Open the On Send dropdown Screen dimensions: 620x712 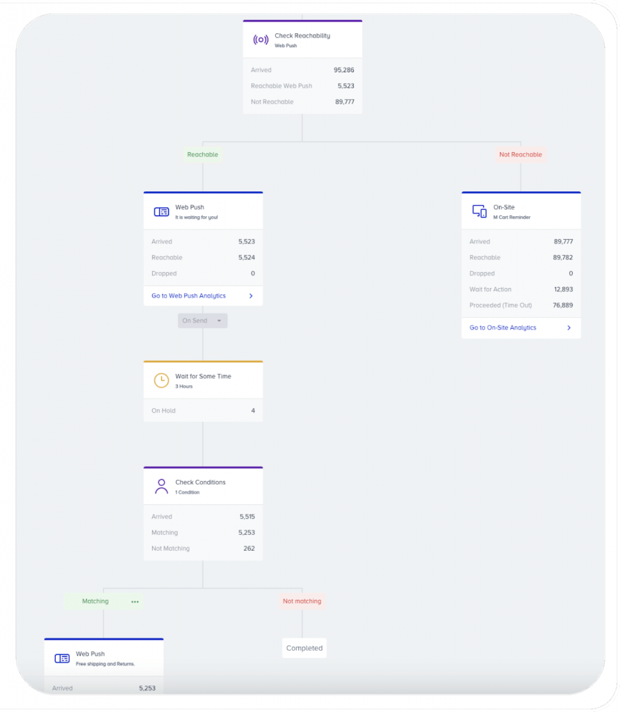pyautogui.click(x=202, y=321)
